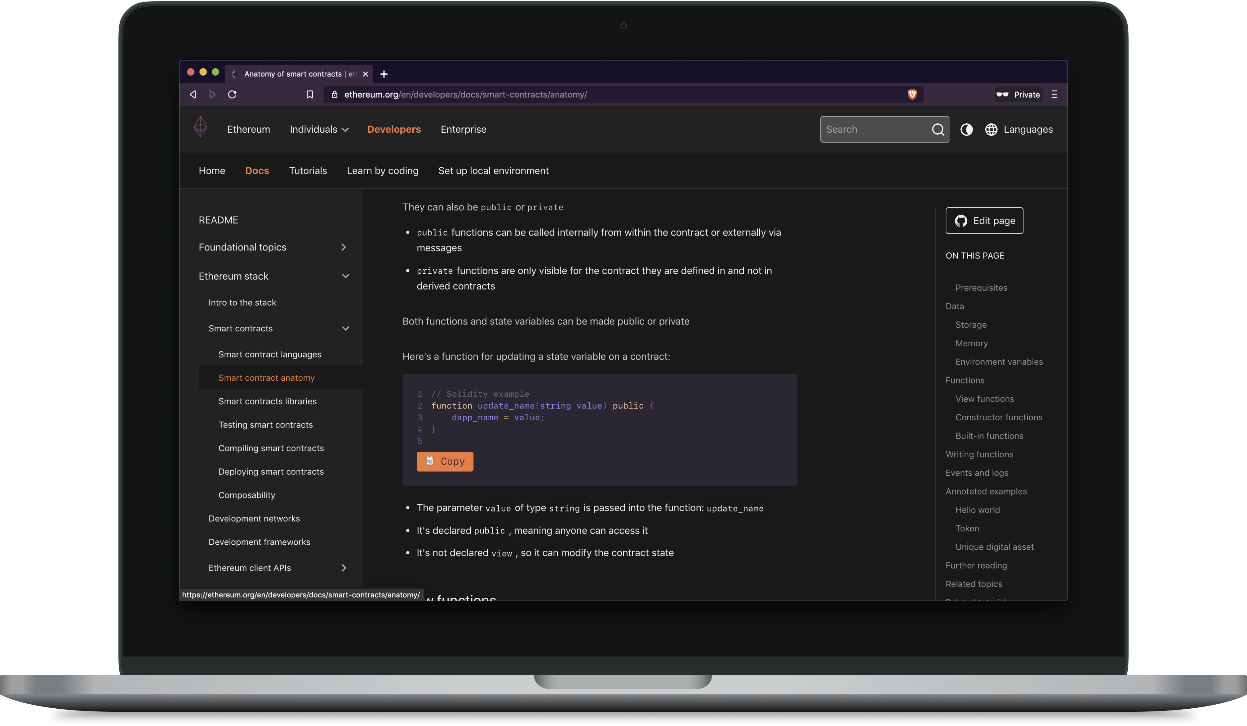This screenshot has width=1247, height=726.
Task: Toggle the Individuals dropdown menu
Action: [319, 129]
